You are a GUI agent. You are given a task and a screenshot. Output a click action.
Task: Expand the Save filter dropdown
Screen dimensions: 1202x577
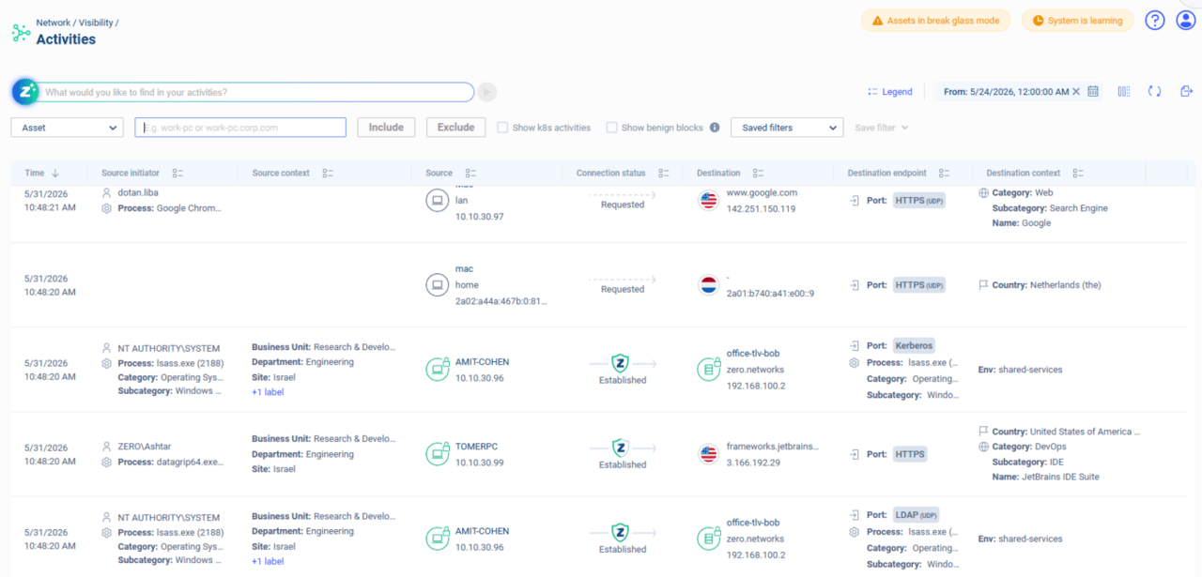(x=881, y=128)
